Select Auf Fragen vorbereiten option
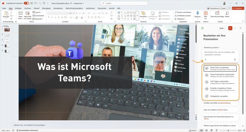 coord(220,82)
